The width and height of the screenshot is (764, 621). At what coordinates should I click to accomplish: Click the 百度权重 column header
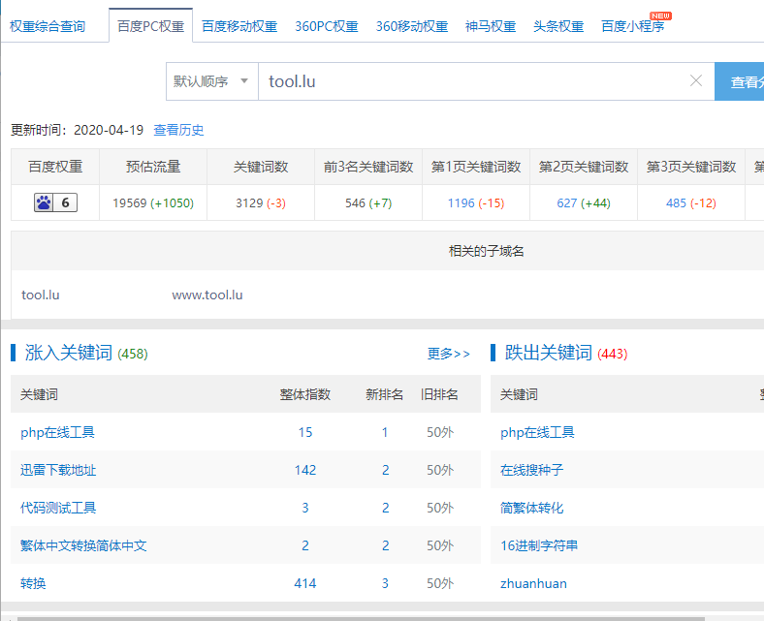coord(55,167)
